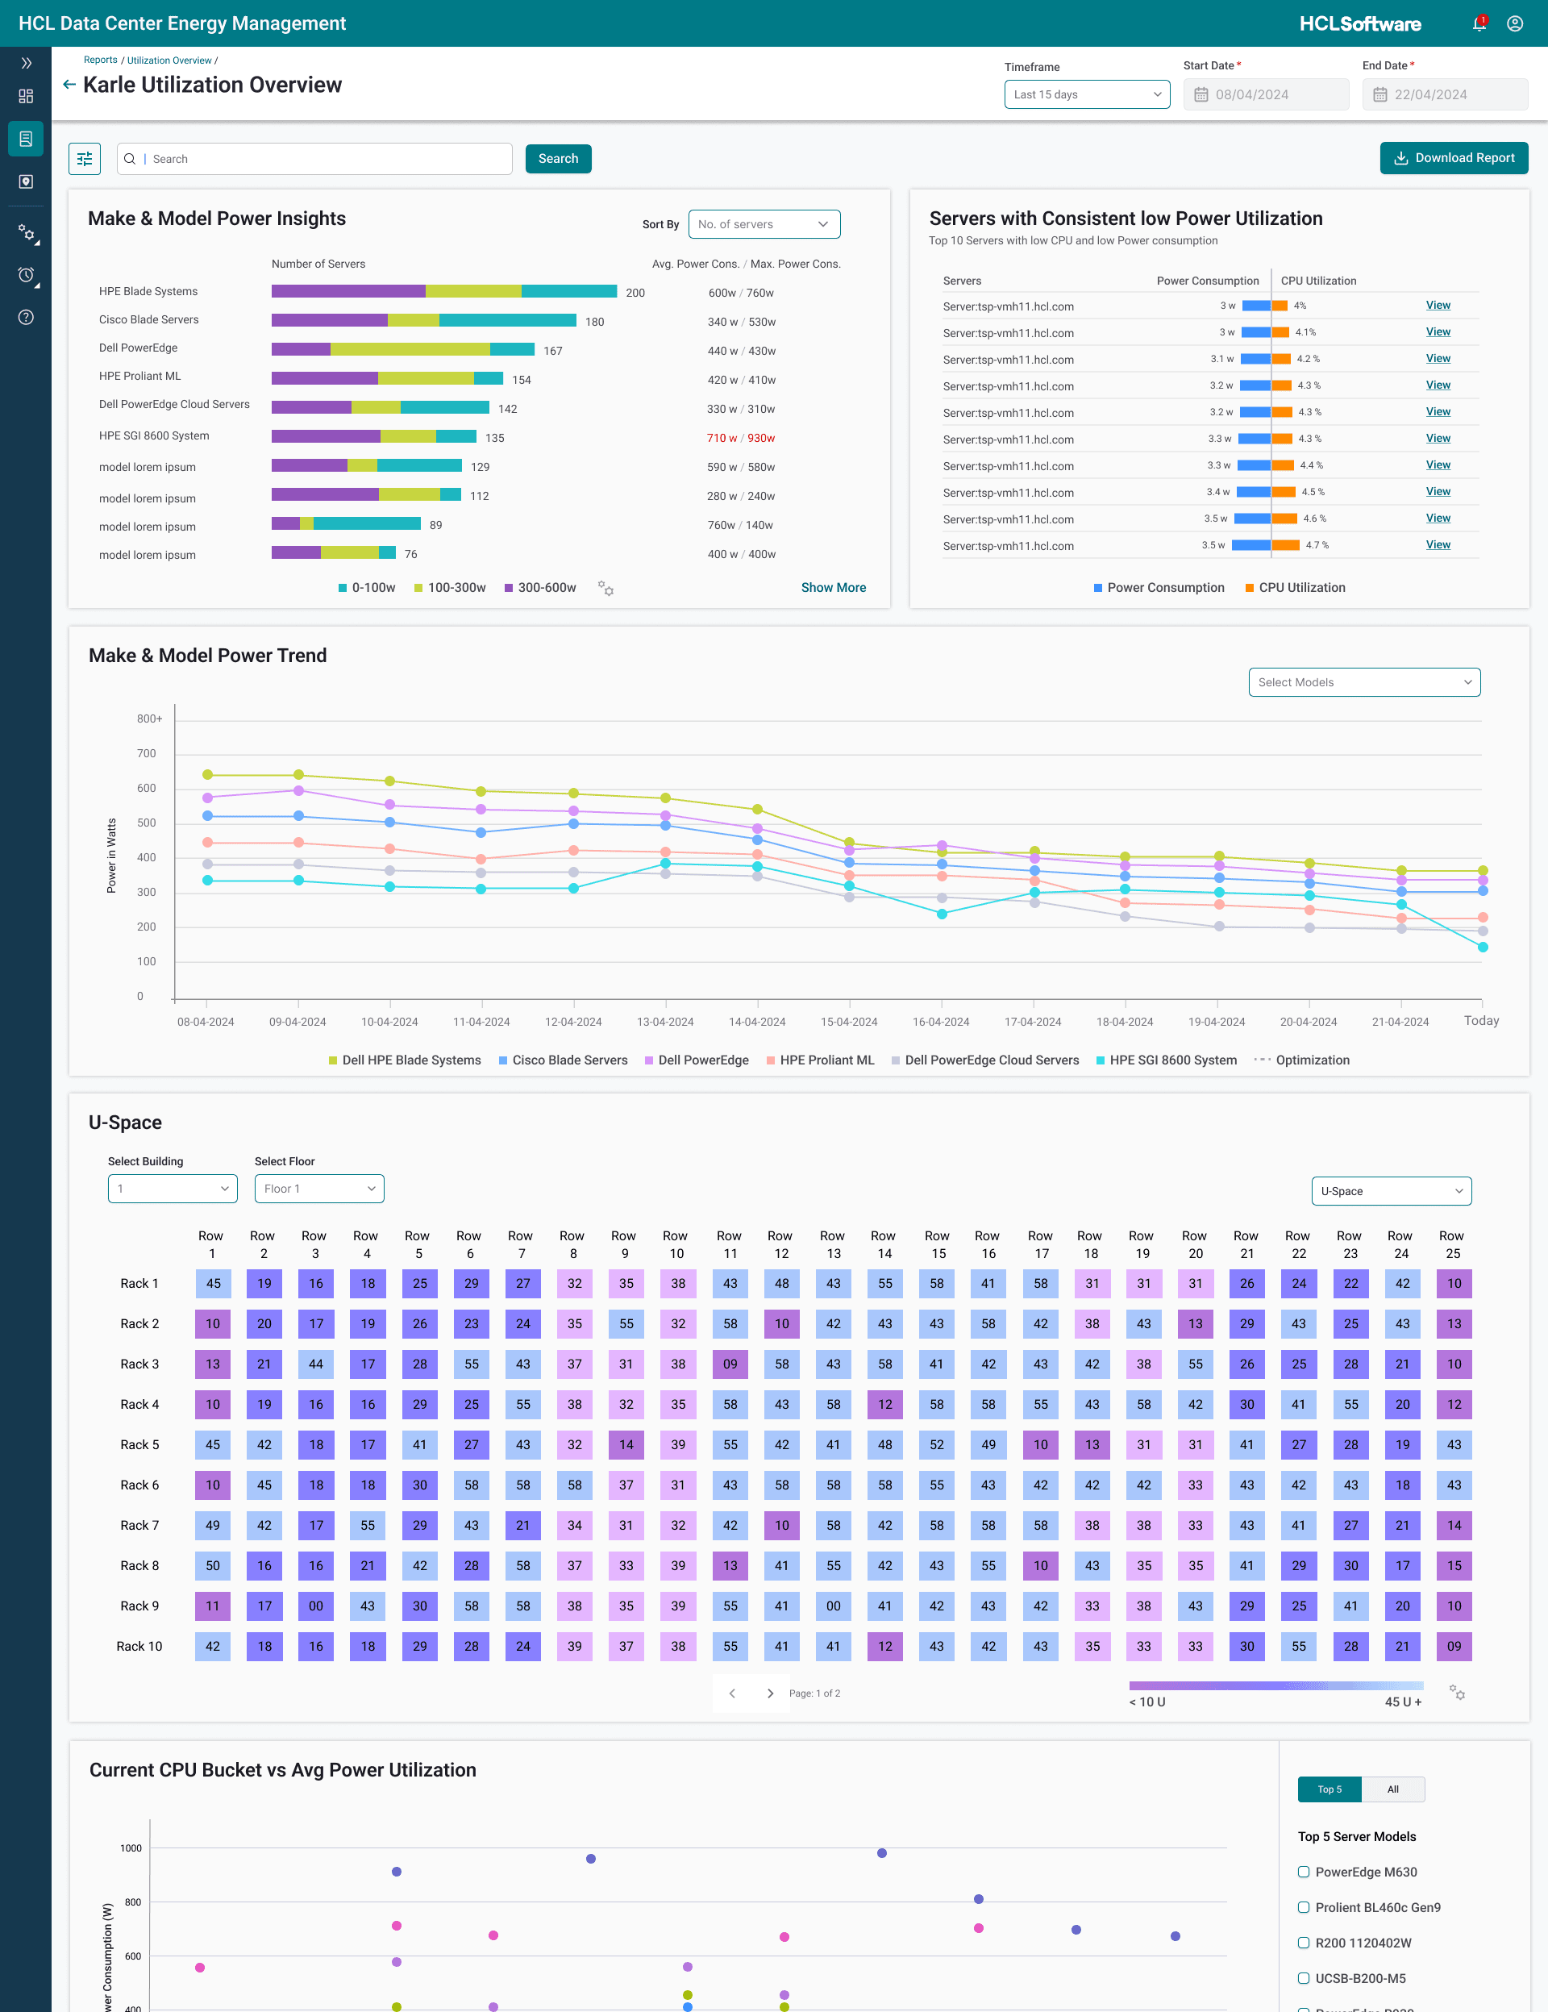Click the HPE SGI 8600 System row label

pyautogui.click(x=154, y=435)
